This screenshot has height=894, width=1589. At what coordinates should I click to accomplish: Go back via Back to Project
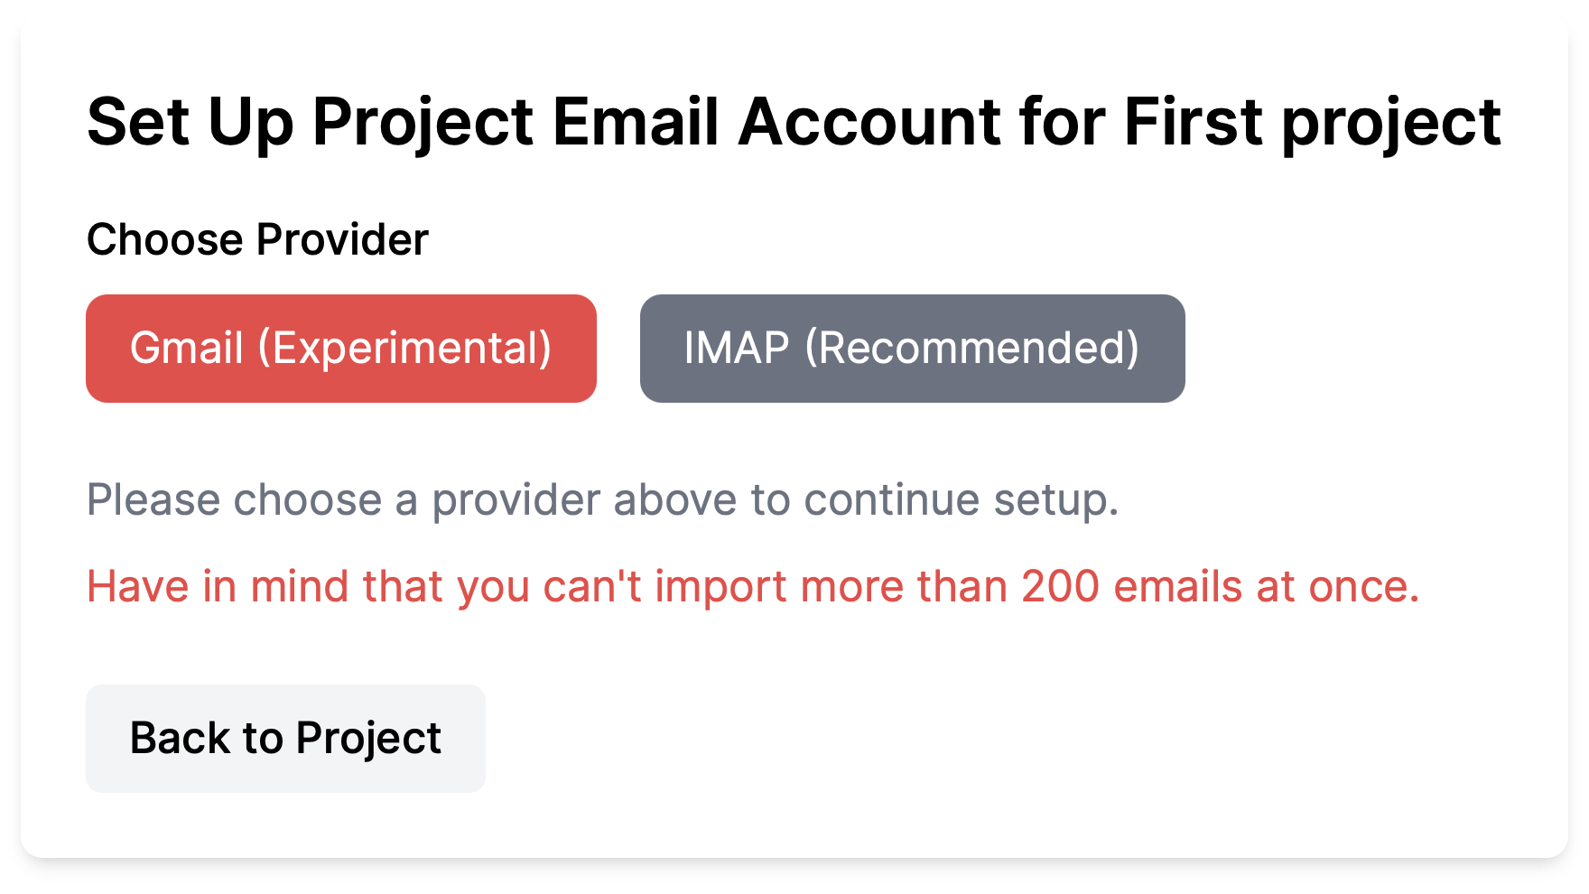(x=285, y=739)
